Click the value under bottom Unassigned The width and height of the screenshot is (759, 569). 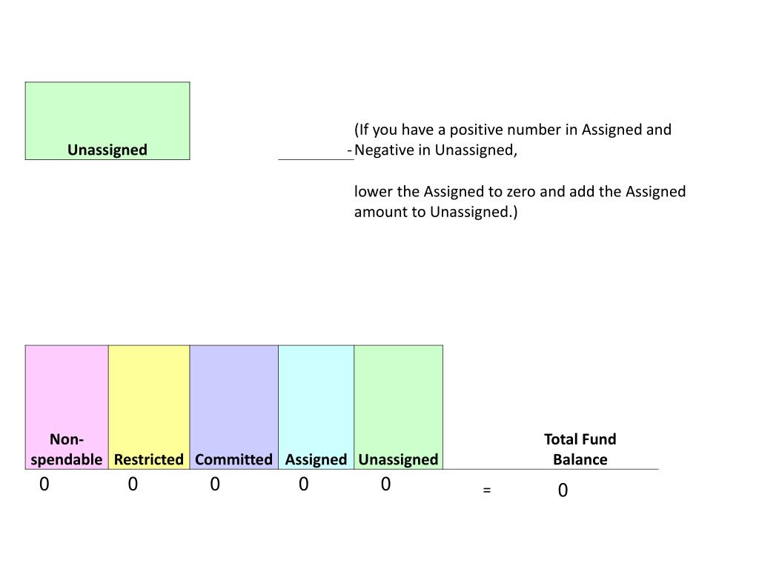(x=385, y=485)
